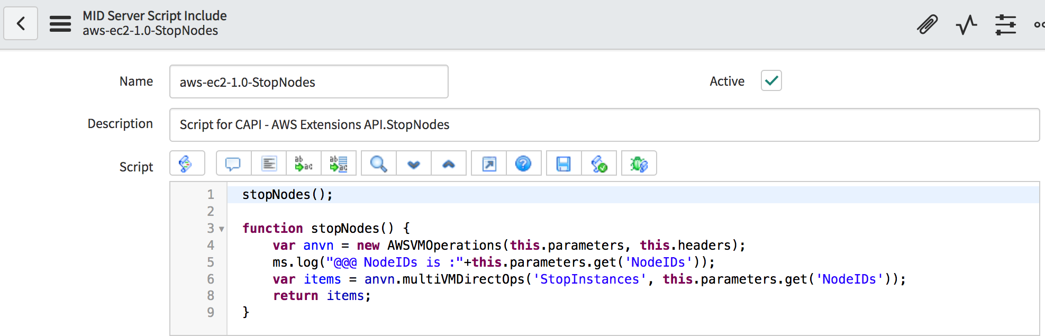The width and height of the screenshot is (1045, 336).
Task: Click 'ms.log' call on line 5
Action: tap(295, 262)
